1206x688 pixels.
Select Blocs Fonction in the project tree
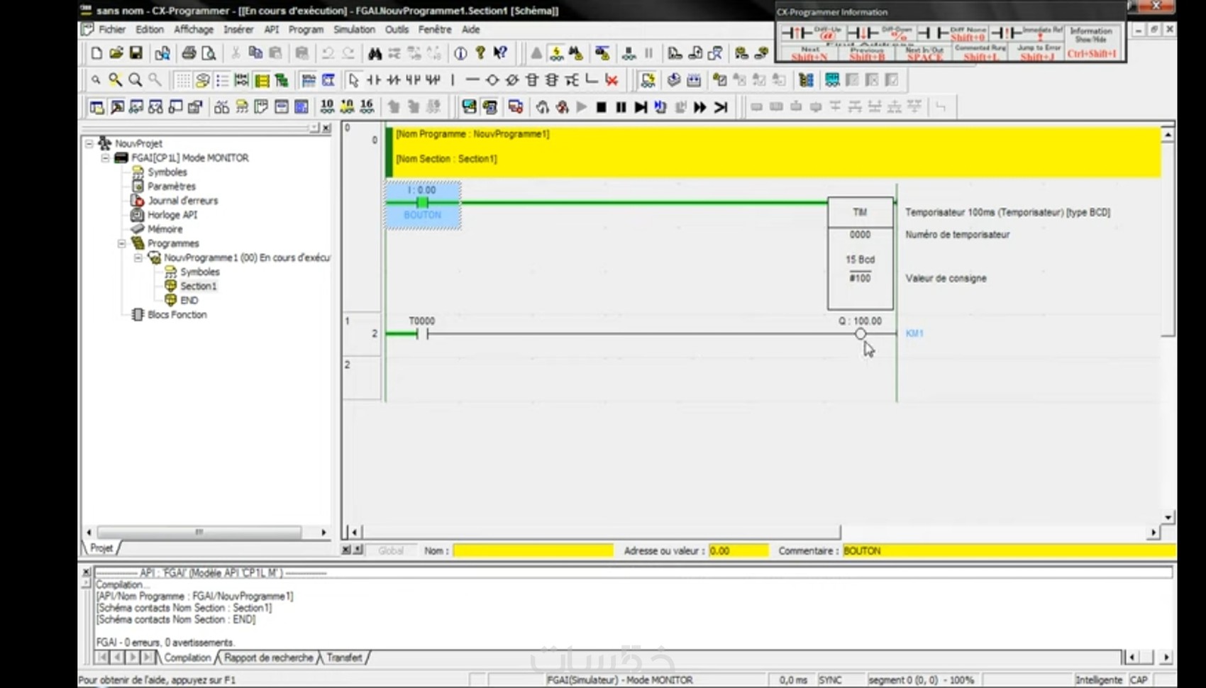(x=177, y=315)
